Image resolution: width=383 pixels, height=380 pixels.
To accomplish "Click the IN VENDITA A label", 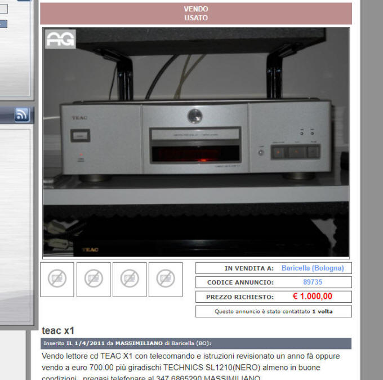I will 249,268.
